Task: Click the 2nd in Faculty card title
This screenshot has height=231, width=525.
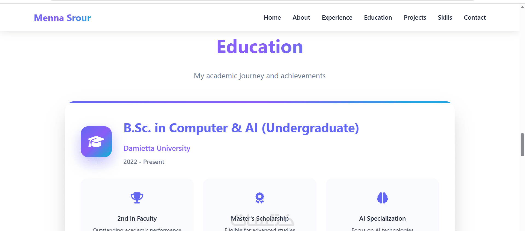Action: tap(137, 218)
